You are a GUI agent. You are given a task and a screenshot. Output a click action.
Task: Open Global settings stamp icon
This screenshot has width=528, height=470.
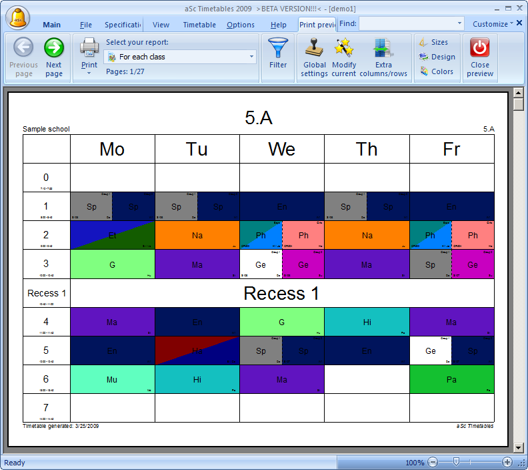(315, 48)
